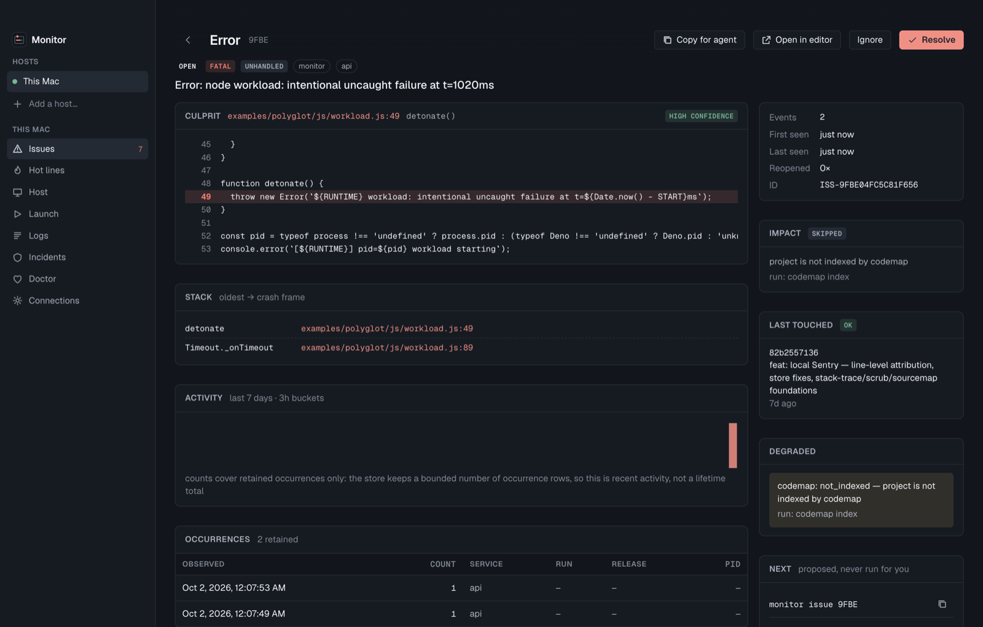Click the RELEASE column header
The image size is (983, 627).
pos(629,564)
